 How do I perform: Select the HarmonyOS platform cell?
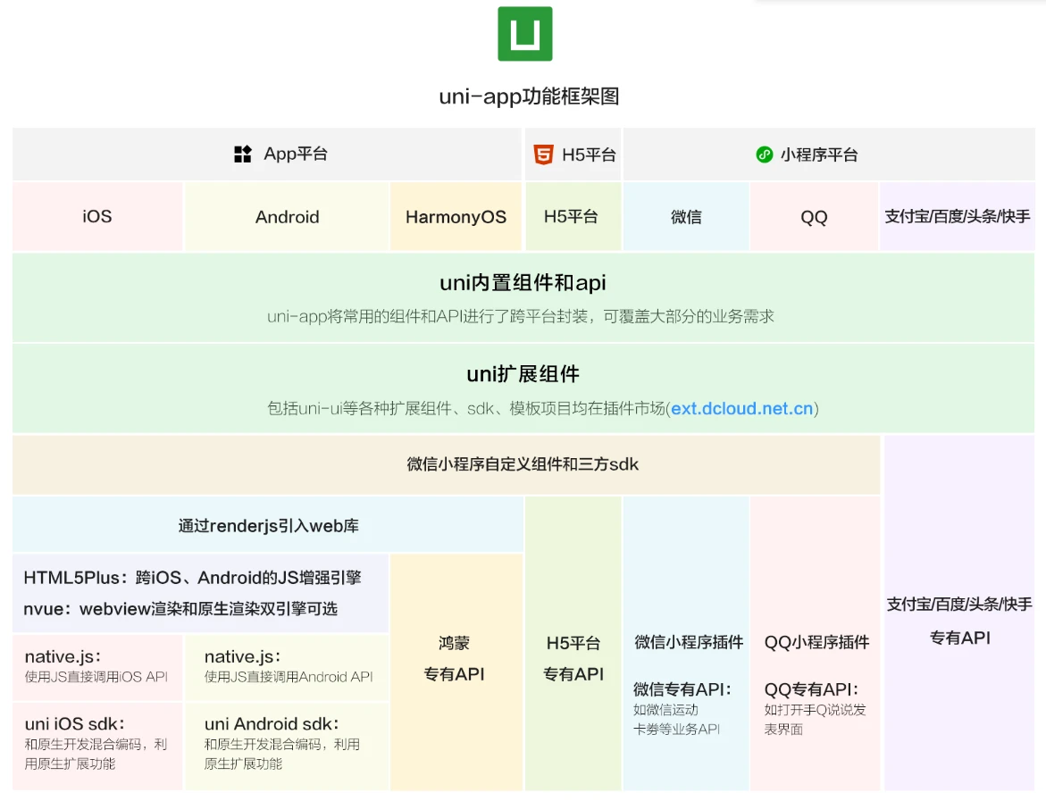456,216
